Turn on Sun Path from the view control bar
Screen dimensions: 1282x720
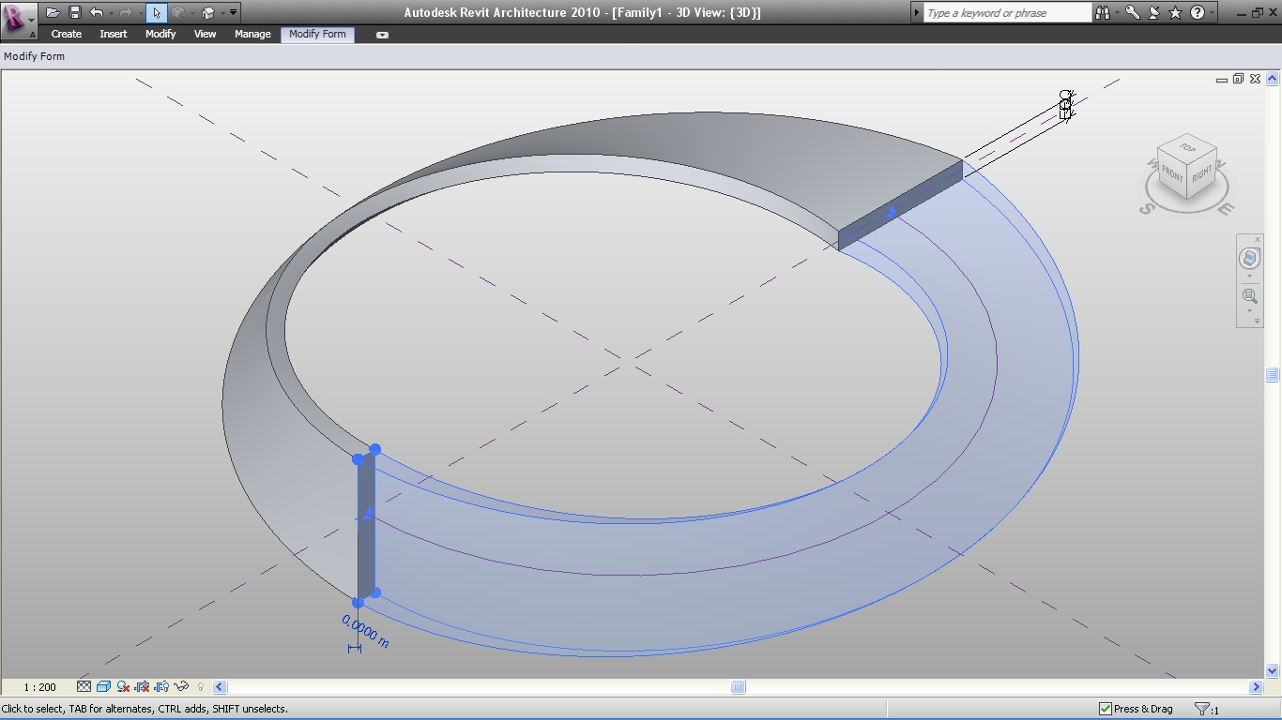[x=141, y=686]
